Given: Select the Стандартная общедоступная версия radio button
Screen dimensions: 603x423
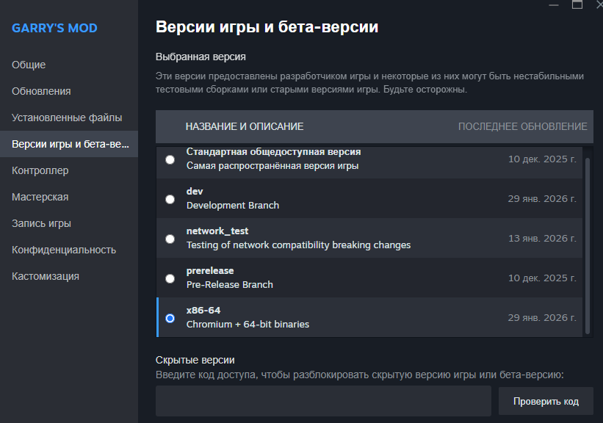Looking at the screenshot, I should click(x=170, y=159).
